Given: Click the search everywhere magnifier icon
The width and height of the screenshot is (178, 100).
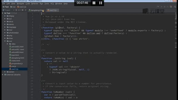Looking at the screenshot, I should 175,7.
